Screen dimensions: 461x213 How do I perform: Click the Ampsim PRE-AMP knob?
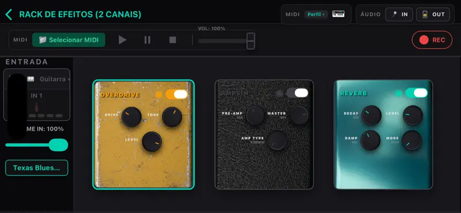256,116
